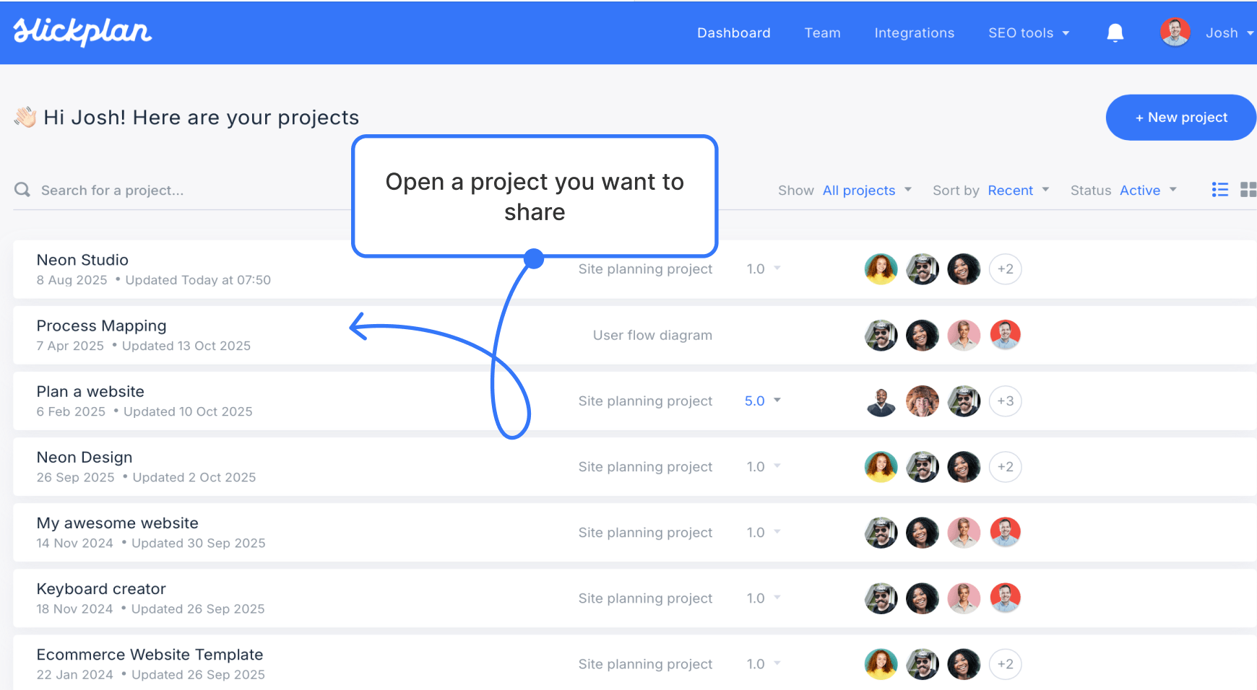Image resolution: width=1257 pixels, height=690 pixels.
Task: Open version 5.0 dropdown on Plan a website
Action: pyautogui.click(x=762, y=401)
